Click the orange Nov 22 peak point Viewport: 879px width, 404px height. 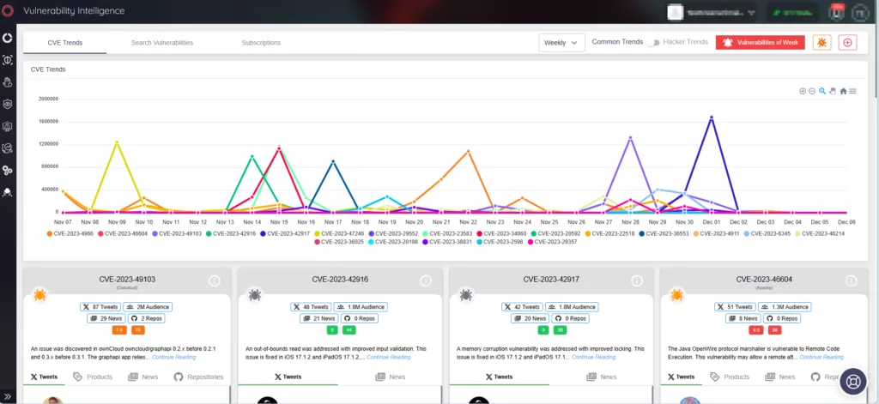click(468, 151)
